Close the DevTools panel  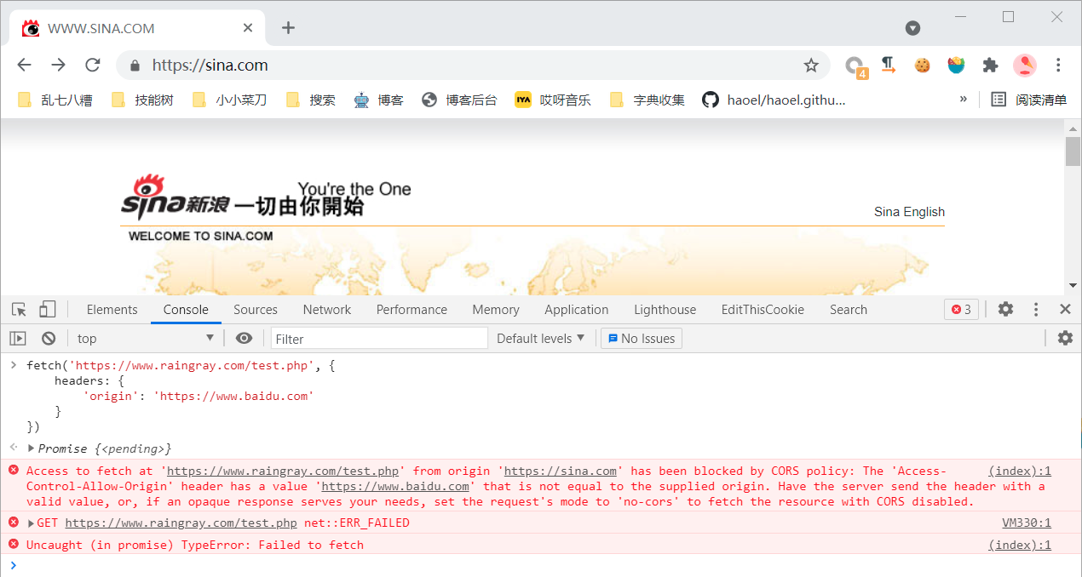pyautogui.click(x=1065, y=310)
